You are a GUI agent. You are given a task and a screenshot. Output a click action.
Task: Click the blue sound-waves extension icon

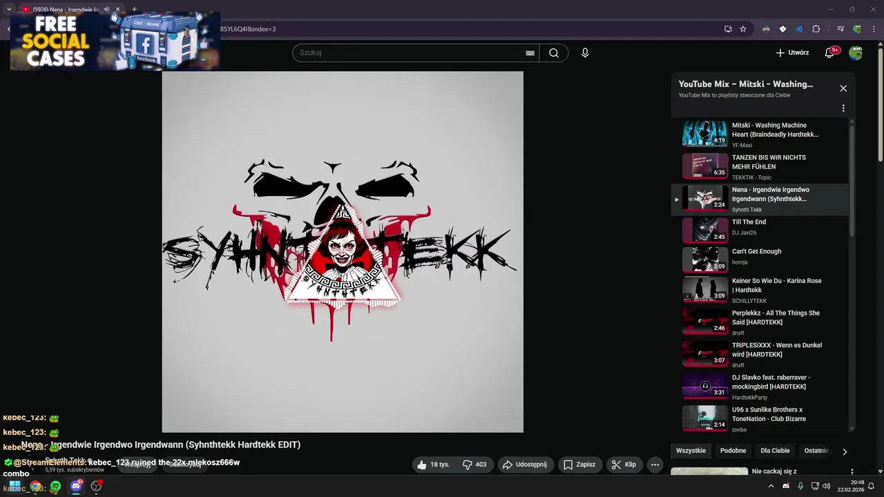[x=799, y=29]
